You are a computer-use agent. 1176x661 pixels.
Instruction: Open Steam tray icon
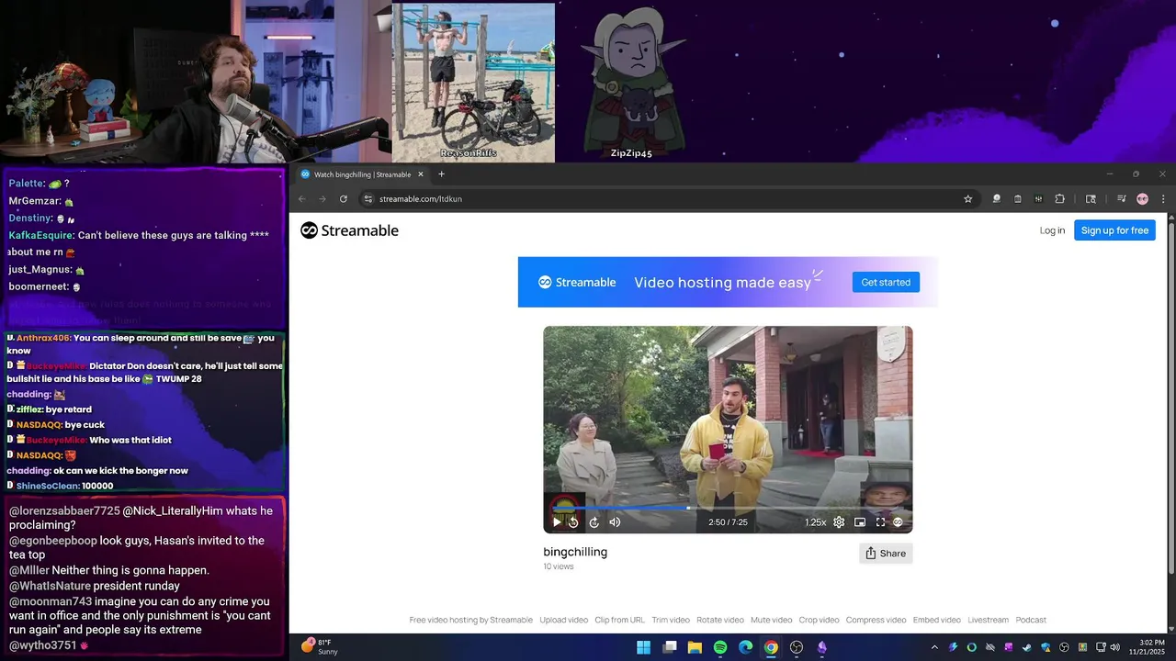pos(1027,647)
